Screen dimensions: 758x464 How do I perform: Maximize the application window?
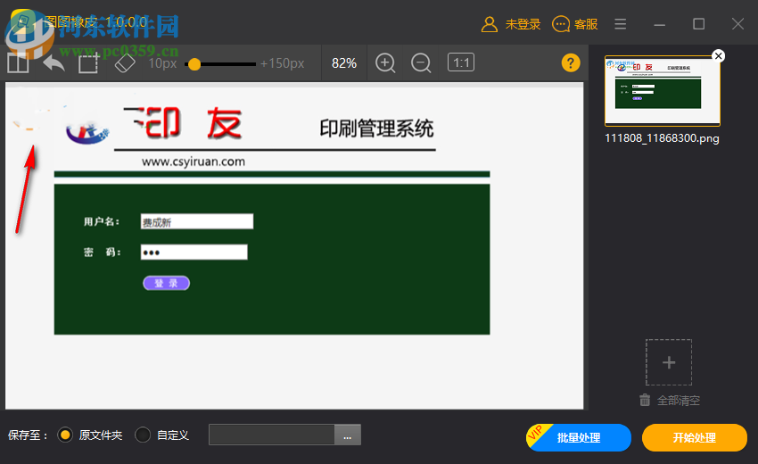tap(698, 24)
